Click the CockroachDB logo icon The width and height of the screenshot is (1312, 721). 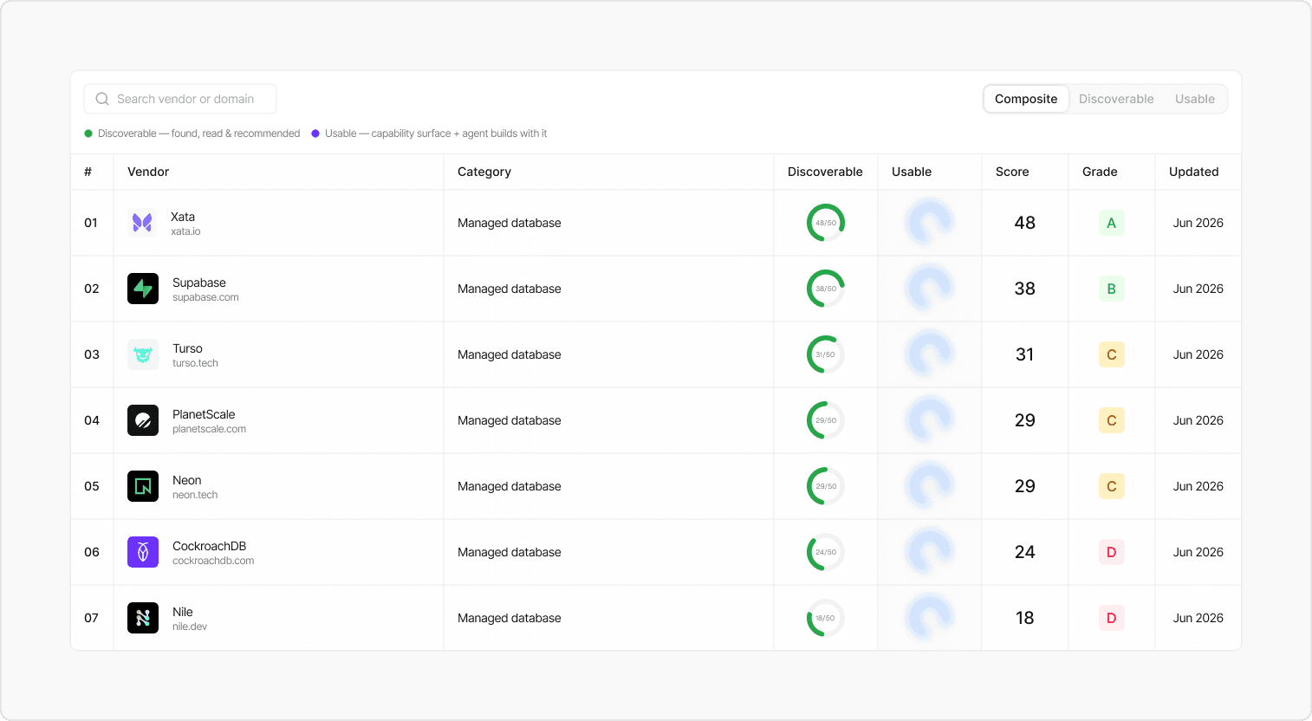(x=143, y=552)
